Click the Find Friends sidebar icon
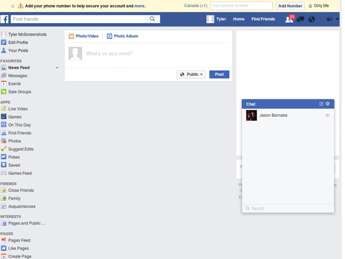The height and width of the screenshot is (259, 345). point(3,133)
